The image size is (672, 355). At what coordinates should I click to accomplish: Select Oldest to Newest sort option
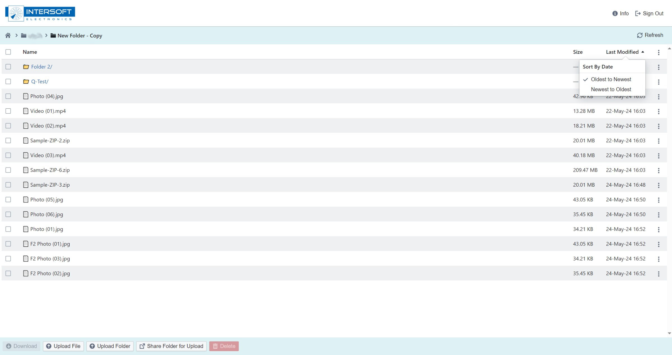pos(611,79)
